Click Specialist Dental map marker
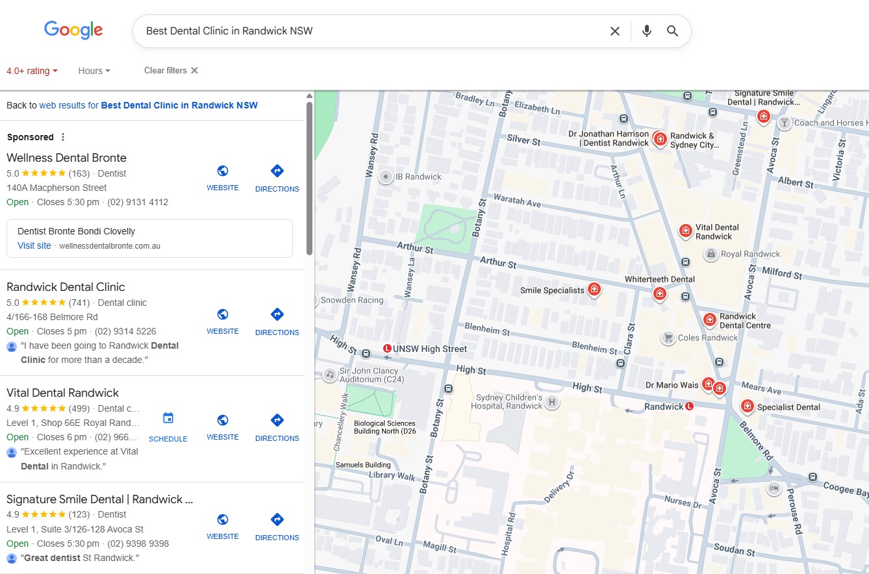869x574 pixels. click(747, 406)
